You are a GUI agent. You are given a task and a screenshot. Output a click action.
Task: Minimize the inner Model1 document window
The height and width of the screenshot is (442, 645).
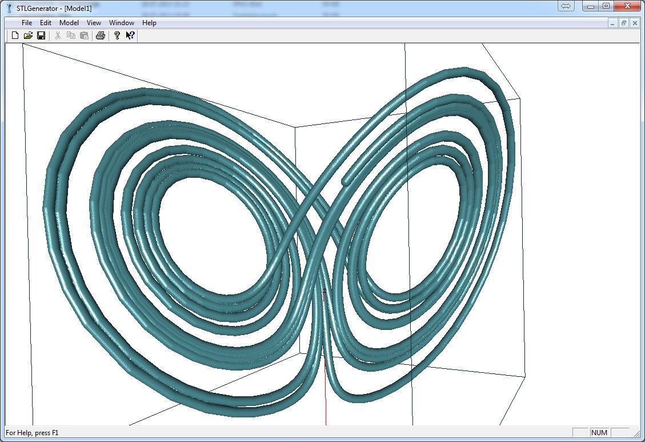(x=613, y=23)
